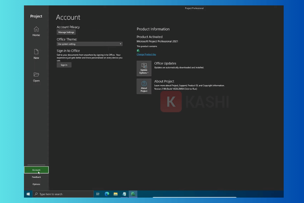Image resolution: width=304 pixels, height=203 pixels.
Task: Open File Explorer from the taskbar
Action: (x=116, y=194)
